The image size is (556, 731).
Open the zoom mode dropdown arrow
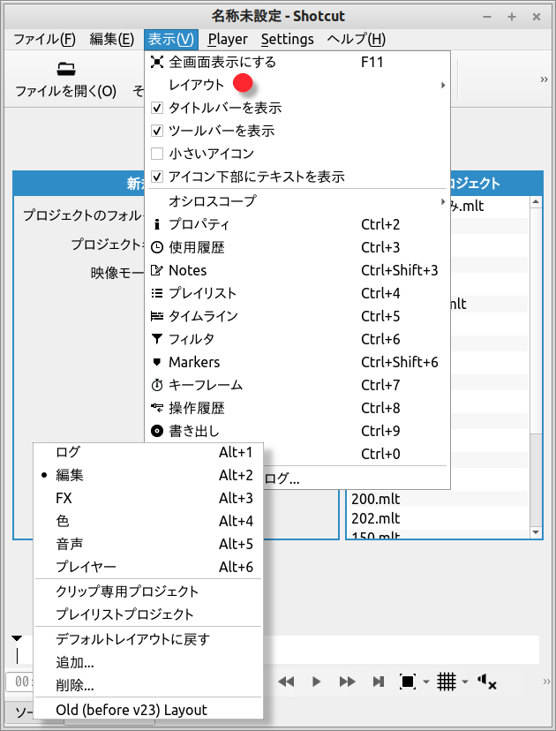point(425,682)
